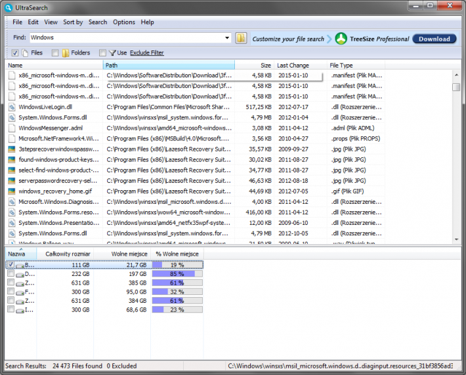Sort results by Name column header
Viewport: 466px width, 375px height.
[x=54, y=66]
